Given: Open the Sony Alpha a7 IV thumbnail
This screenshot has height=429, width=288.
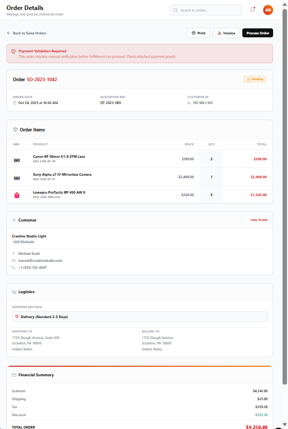Looking at the screenshot, I should tap(17, 178).
